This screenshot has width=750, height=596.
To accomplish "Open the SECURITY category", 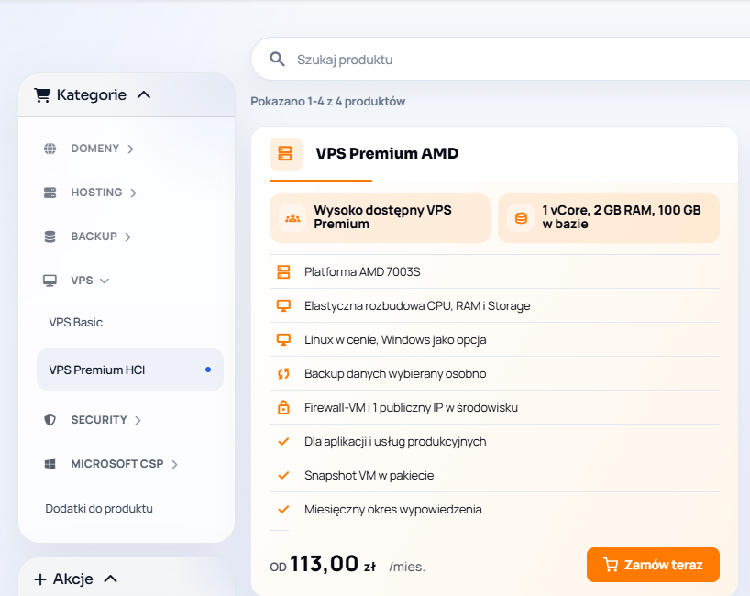I will pos(98,420).
